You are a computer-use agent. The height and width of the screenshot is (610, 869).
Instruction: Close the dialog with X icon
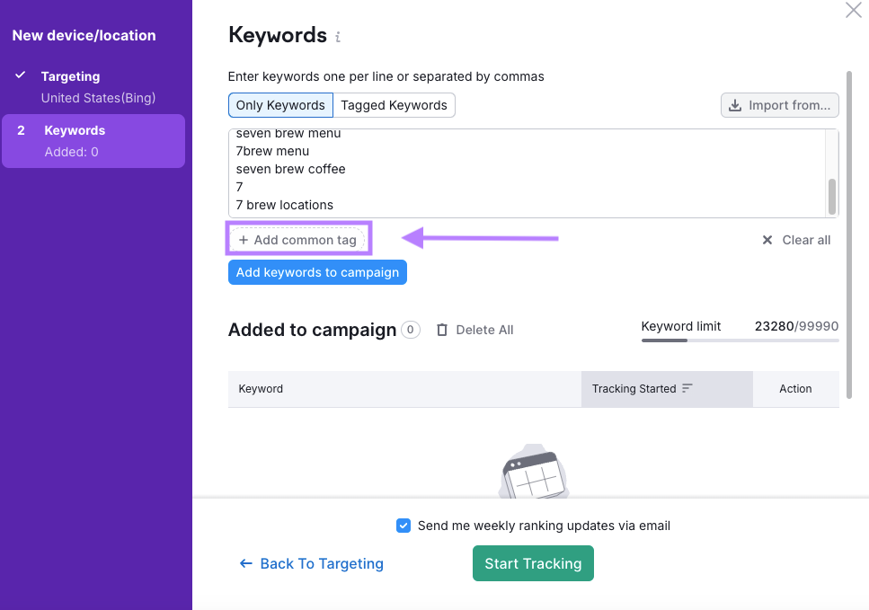(x=853, y=10)
